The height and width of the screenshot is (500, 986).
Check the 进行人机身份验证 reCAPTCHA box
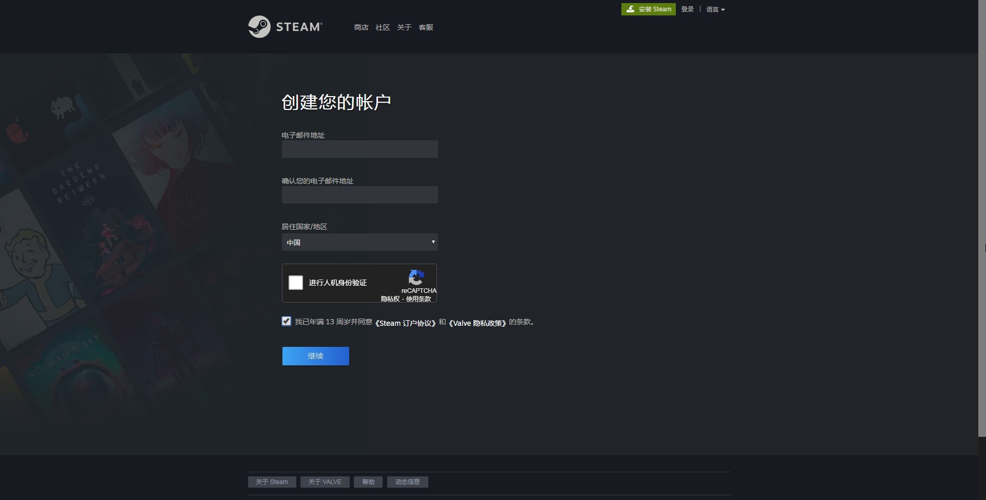pyautogui.click(x=296, y=283)
